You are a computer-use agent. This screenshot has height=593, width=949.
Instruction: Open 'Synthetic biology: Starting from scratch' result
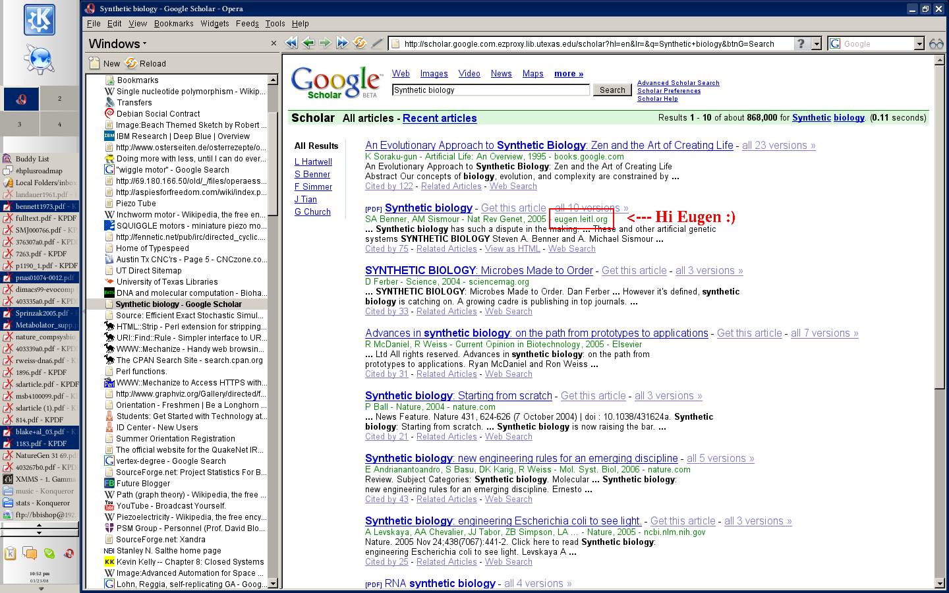pyautogui.click(x=459, y=396)
